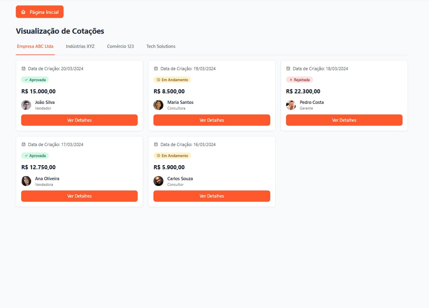Viewport: 429px width, 308px height.
Task: Select the Empresa ABC Ltda tab
Action: coord(35,46)
